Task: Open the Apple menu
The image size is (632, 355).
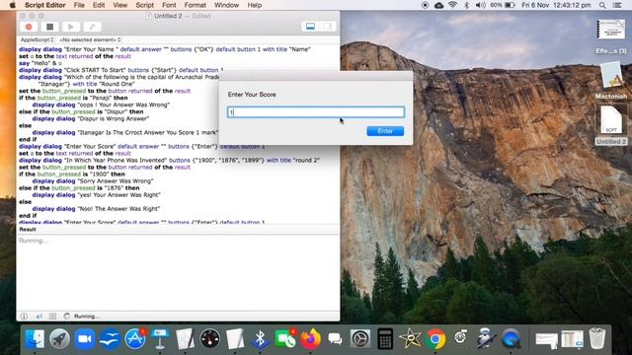Action: (12, 5)
